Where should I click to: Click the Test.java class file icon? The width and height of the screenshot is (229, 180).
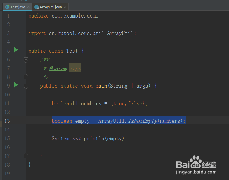[x=7, y=7]
